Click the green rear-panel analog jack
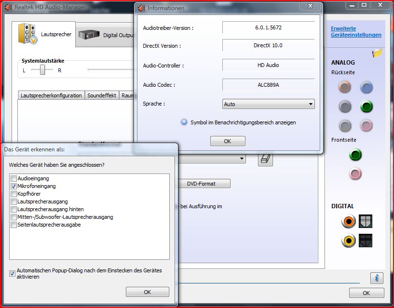394x308 pixels. coord(367,106)
